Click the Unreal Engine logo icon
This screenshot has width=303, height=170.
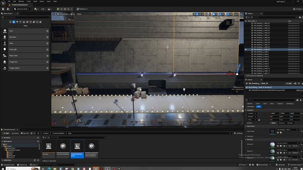3,3
